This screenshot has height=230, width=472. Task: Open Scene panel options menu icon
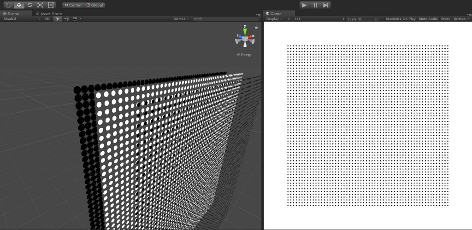click(x=258, y=14)
